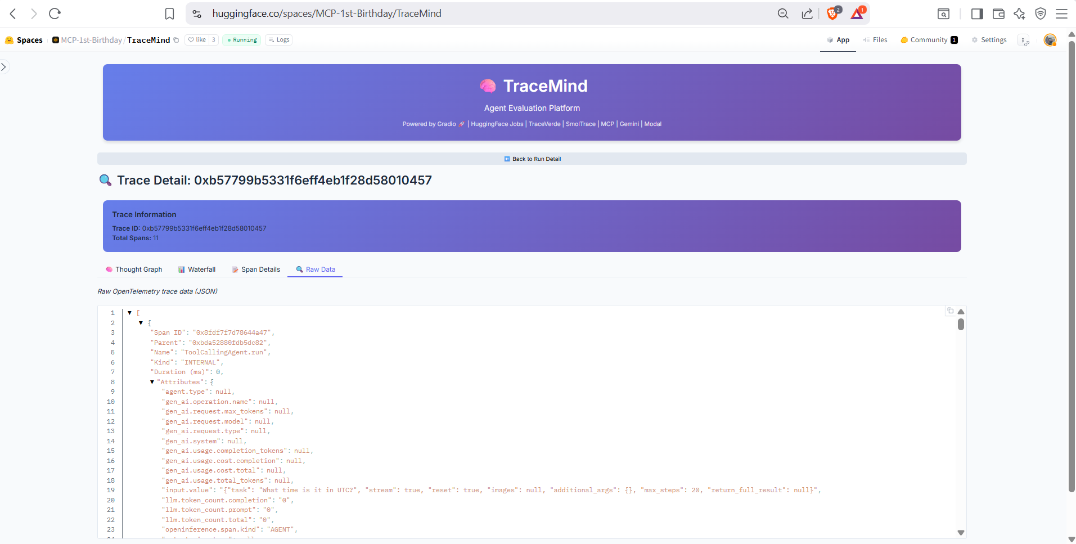Collapse the root JSON array on line 1
Viewport: 1076px width, 544px height.
pyautogui.click(x=129, y=313)
